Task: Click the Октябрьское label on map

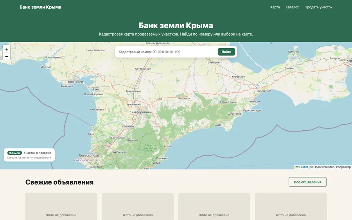Action: pos(143,69)
